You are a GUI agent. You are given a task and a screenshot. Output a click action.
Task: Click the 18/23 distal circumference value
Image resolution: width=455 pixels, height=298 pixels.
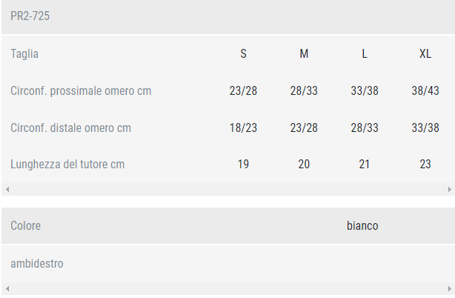click(243, 128)
